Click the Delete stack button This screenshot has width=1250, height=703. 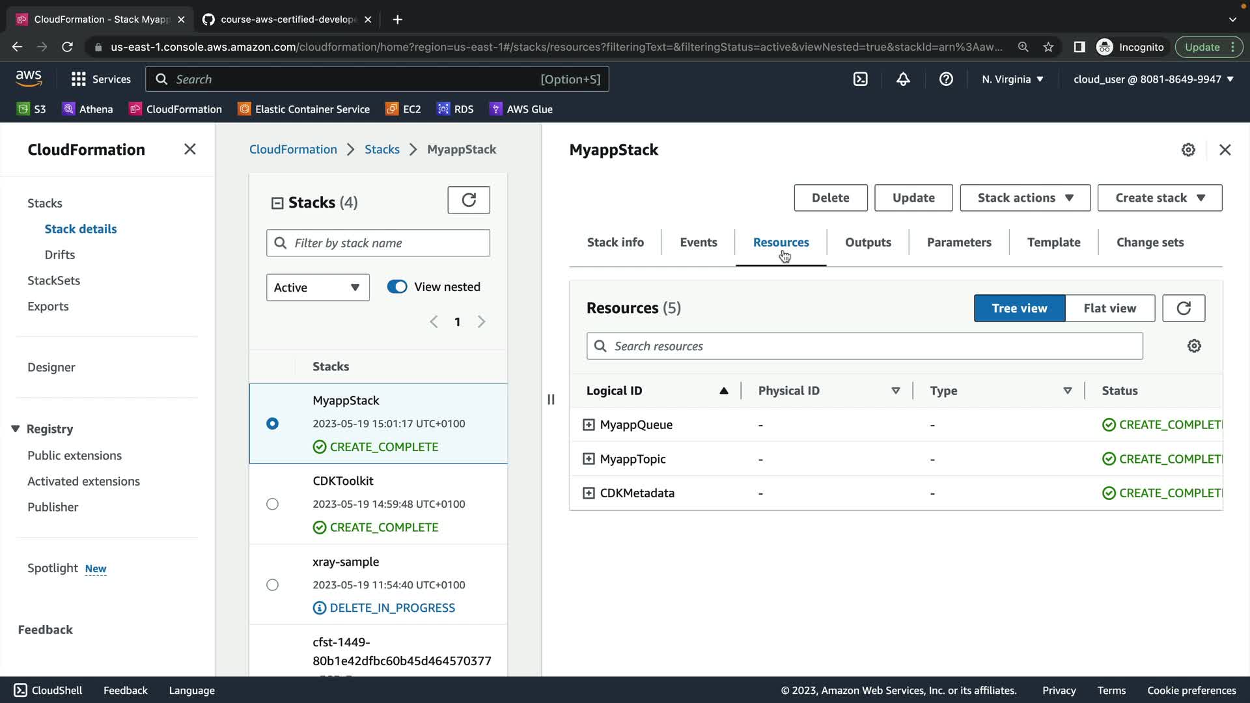830,198
